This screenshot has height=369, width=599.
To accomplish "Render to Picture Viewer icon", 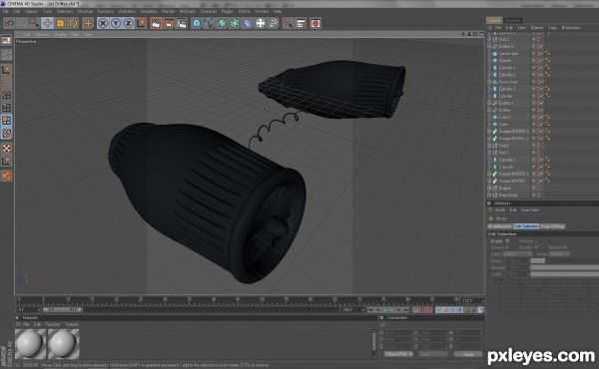I will click(169, 23).
